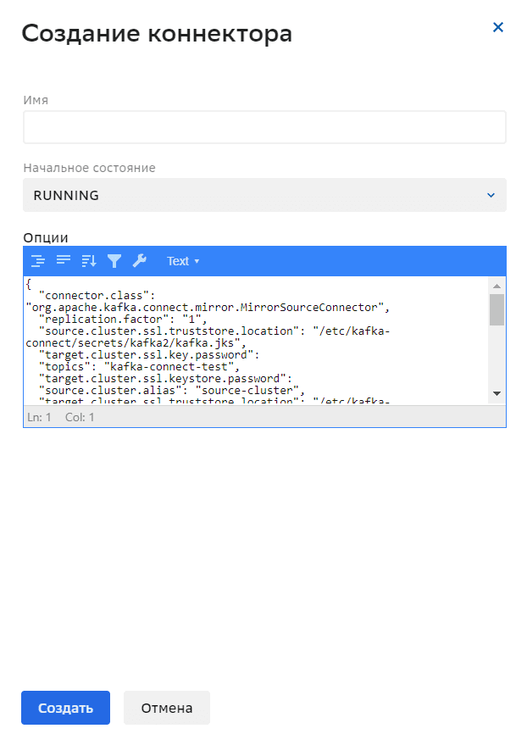Click the funnel Filter icon
The image size is (527, 734).
114,261
